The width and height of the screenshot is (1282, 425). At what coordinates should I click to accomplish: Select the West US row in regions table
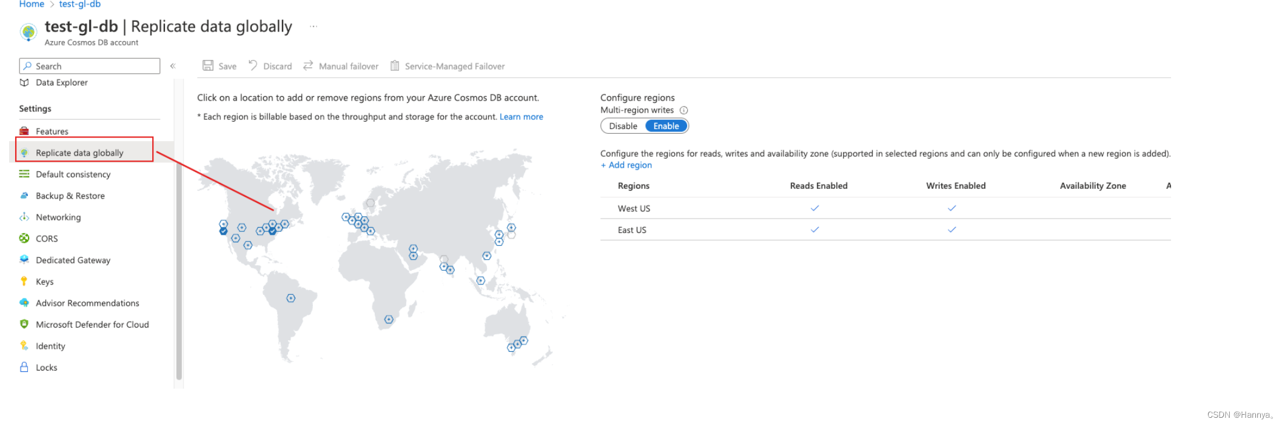[x=885, y=208]
